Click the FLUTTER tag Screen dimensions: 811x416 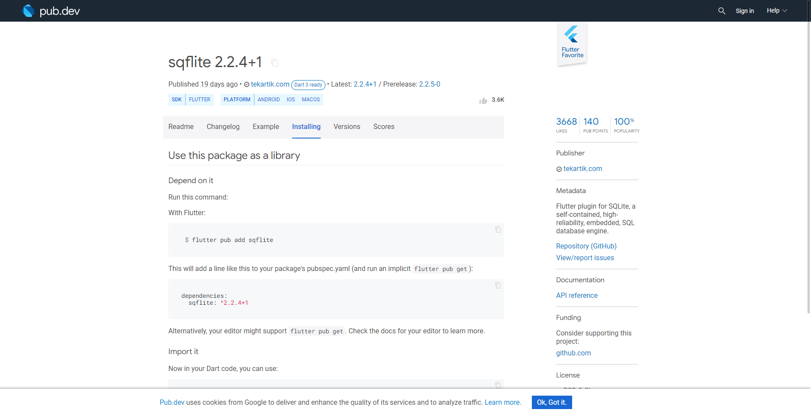point(200,100)
